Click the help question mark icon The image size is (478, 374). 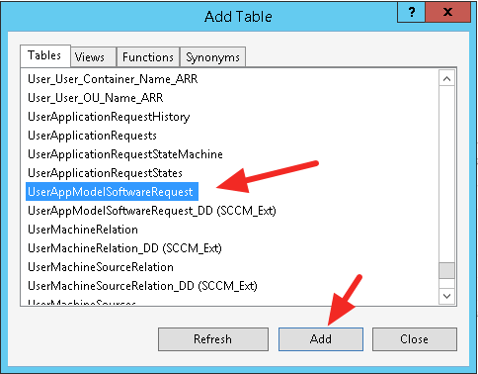(x=411, y=12)
